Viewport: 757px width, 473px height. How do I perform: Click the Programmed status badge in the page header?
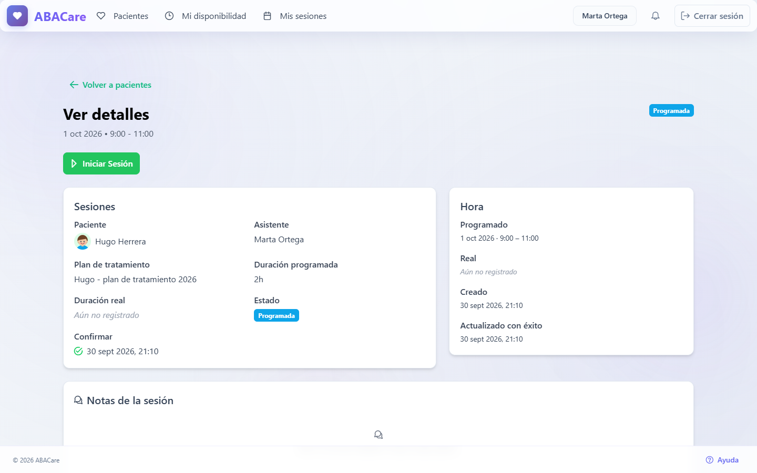671,110
